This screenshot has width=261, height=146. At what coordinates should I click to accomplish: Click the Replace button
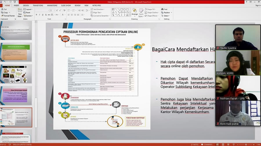pyautogui.click(x=166, y=13)
